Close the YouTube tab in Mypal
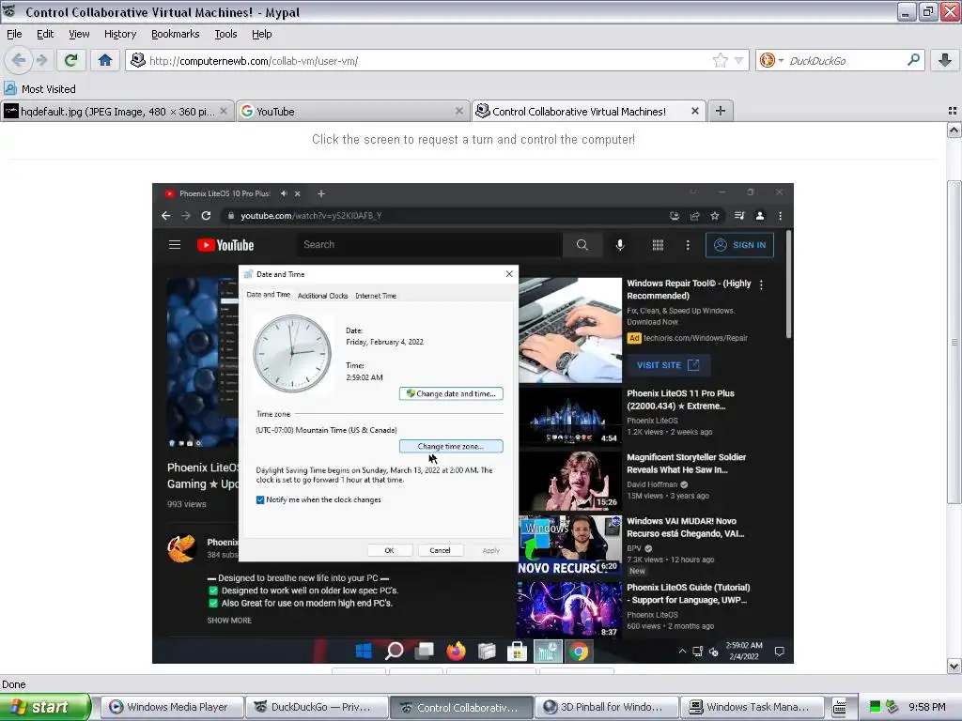This screenshot has height=721, width=962. coord(458,111)
